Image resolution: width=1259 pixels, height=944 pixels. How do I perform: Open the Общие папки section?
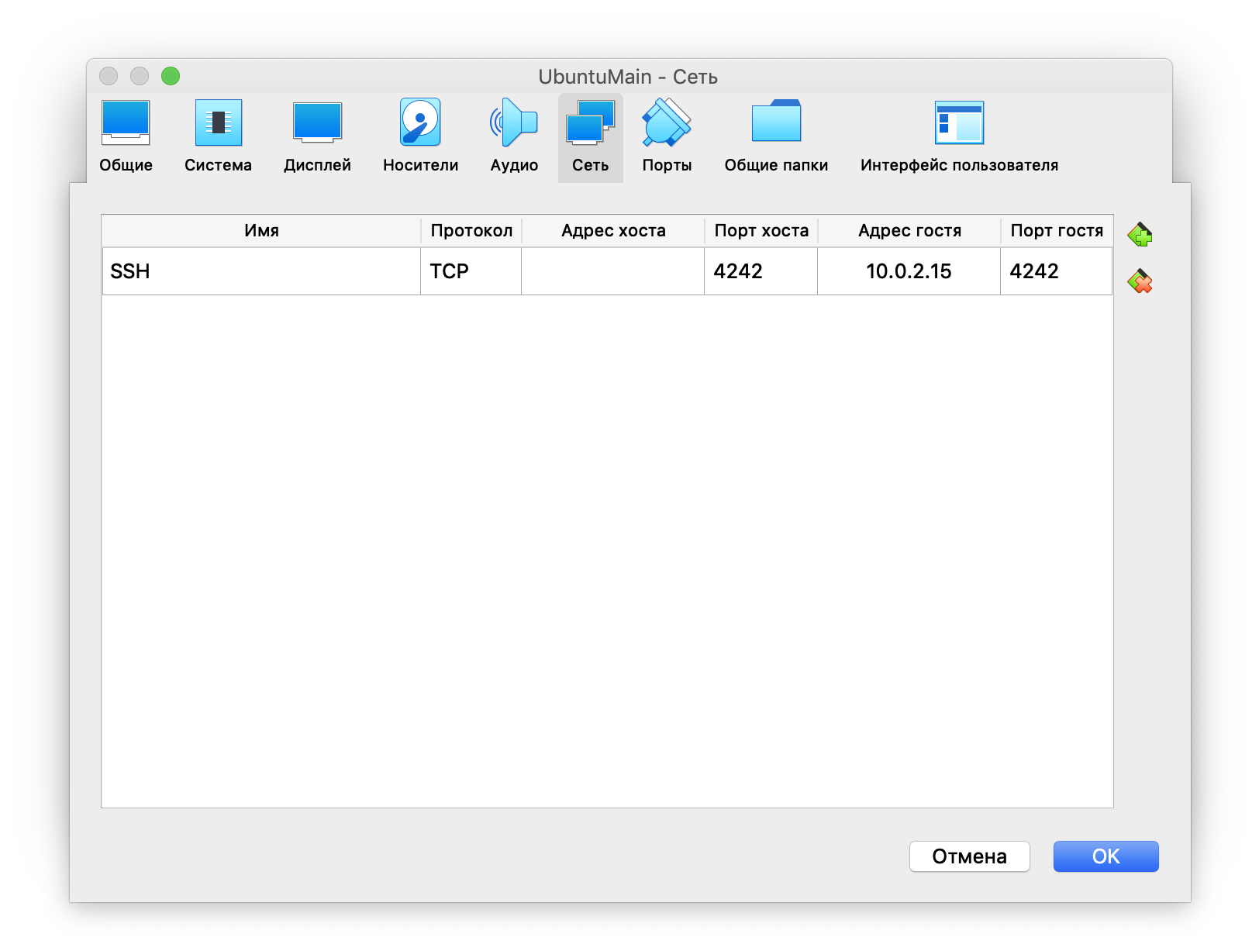pos(776,137)
